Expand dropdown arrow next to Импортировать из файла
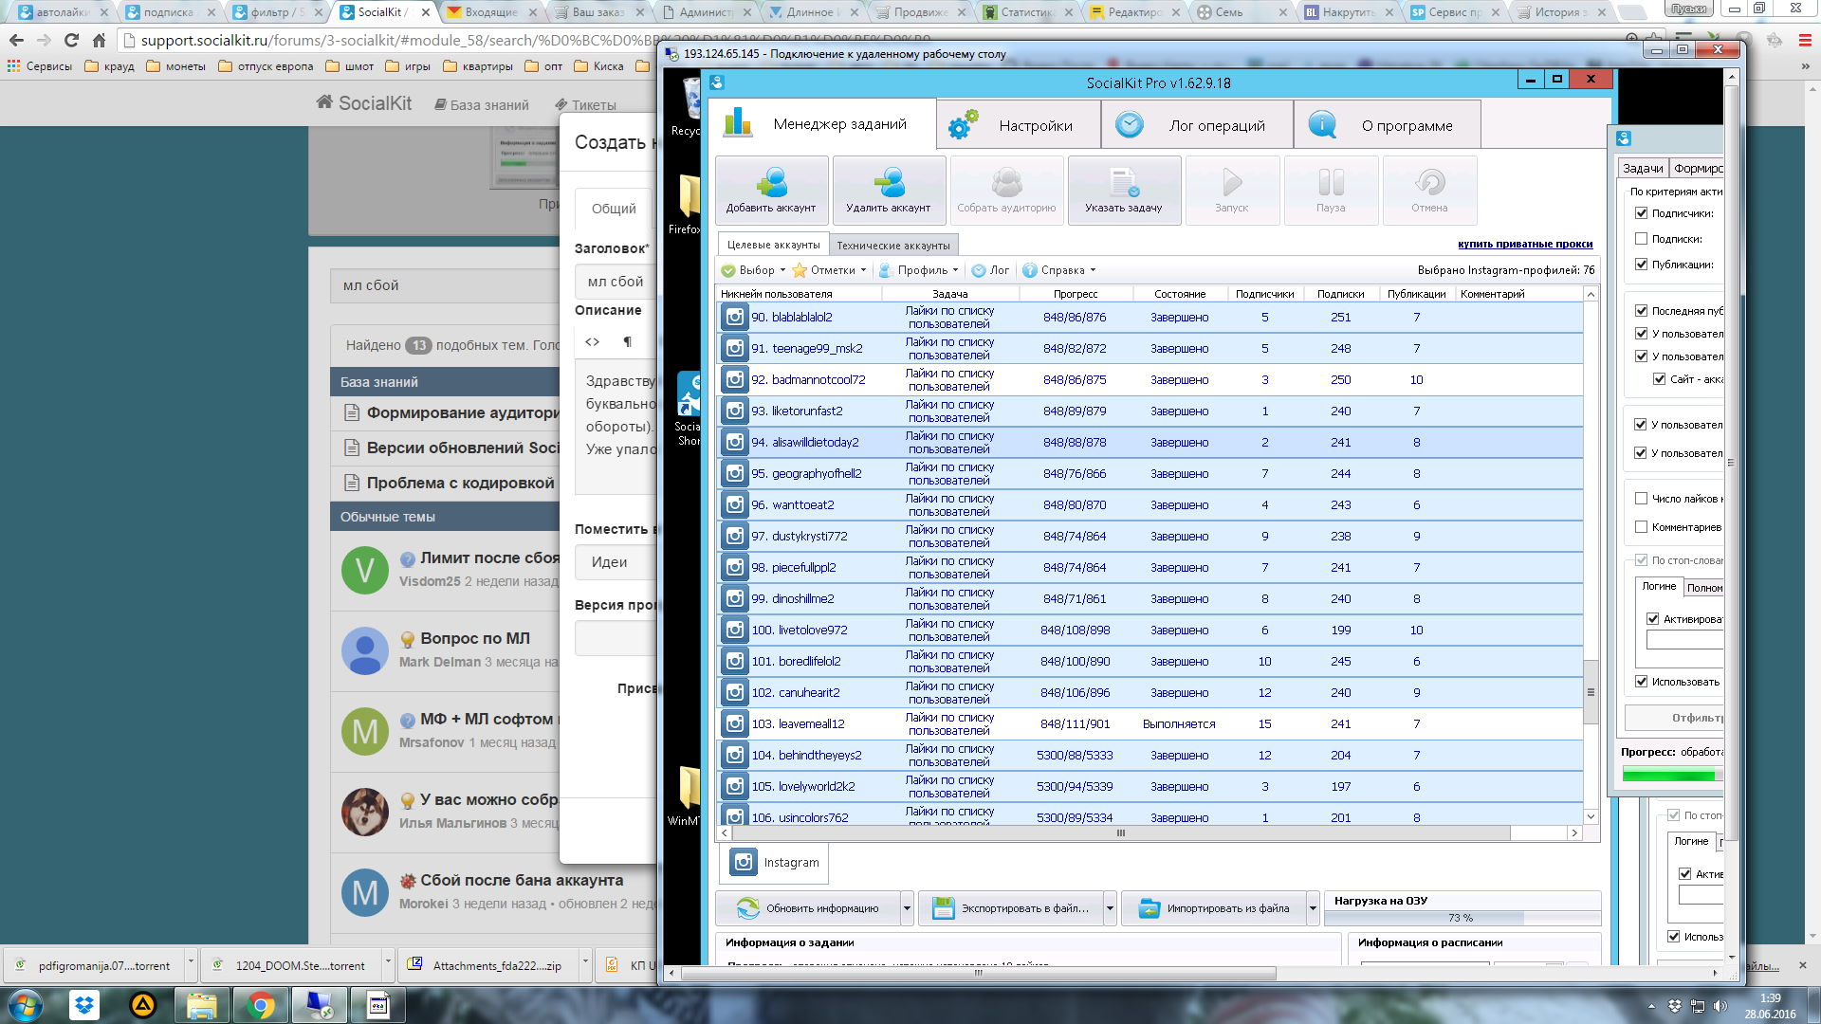This screenshot has width=1821, height=1024. tap(1313, 908)
